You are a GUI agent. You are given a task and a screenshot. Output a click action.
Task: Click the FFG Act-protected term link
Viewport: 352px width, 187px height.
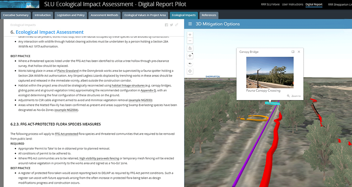(x=66, y=134)
